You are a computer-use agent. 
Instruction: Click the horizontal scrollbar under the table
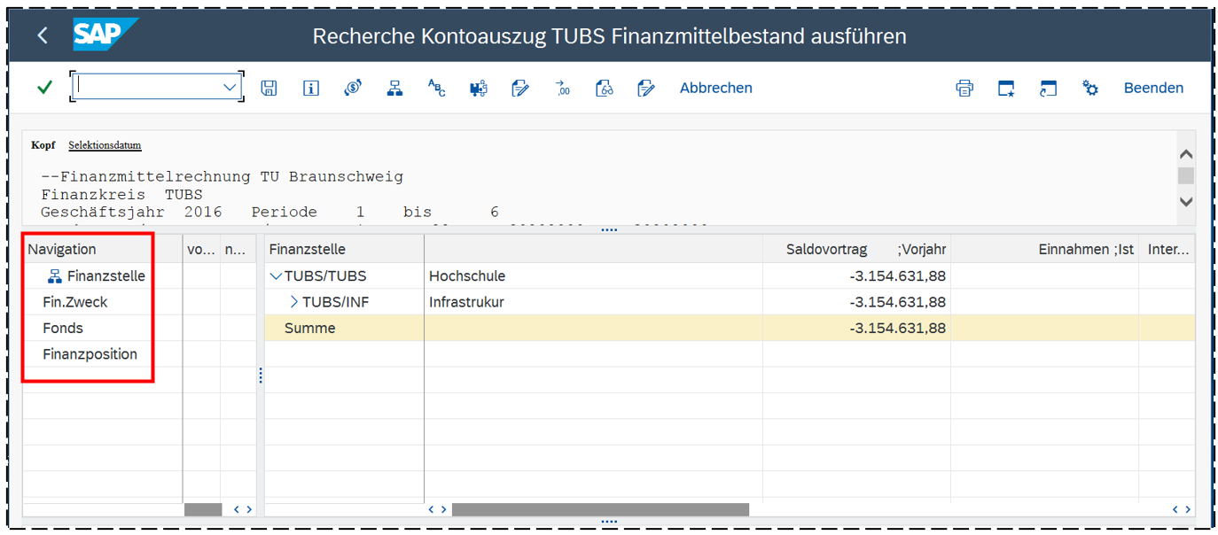[599, 509]
